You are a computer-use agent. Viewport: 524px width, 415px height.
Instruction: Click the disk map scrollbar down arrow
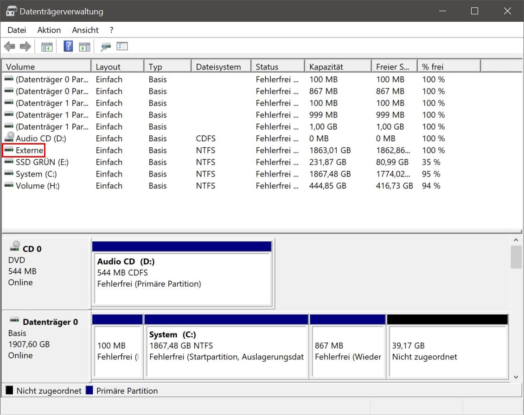tap(516, 377)
